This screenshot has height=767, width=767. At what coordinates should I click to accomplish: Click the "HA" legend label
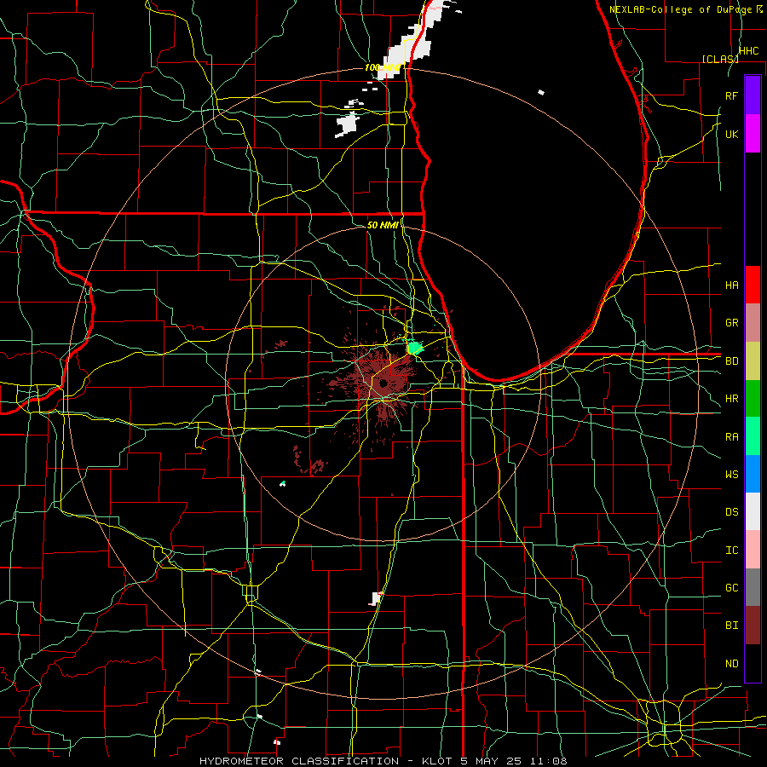coord(731,285)
